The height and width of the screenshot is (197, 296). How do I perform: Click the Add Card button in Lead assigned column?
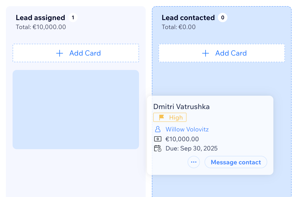[x=76, y=53]
